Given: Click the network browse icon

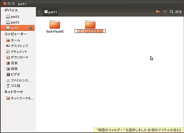Looking at the screenshot, I should 8,98.
